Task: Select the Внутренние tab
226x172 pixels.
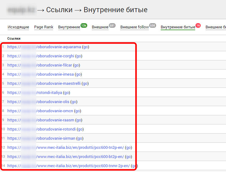Action: click(69, 27)
